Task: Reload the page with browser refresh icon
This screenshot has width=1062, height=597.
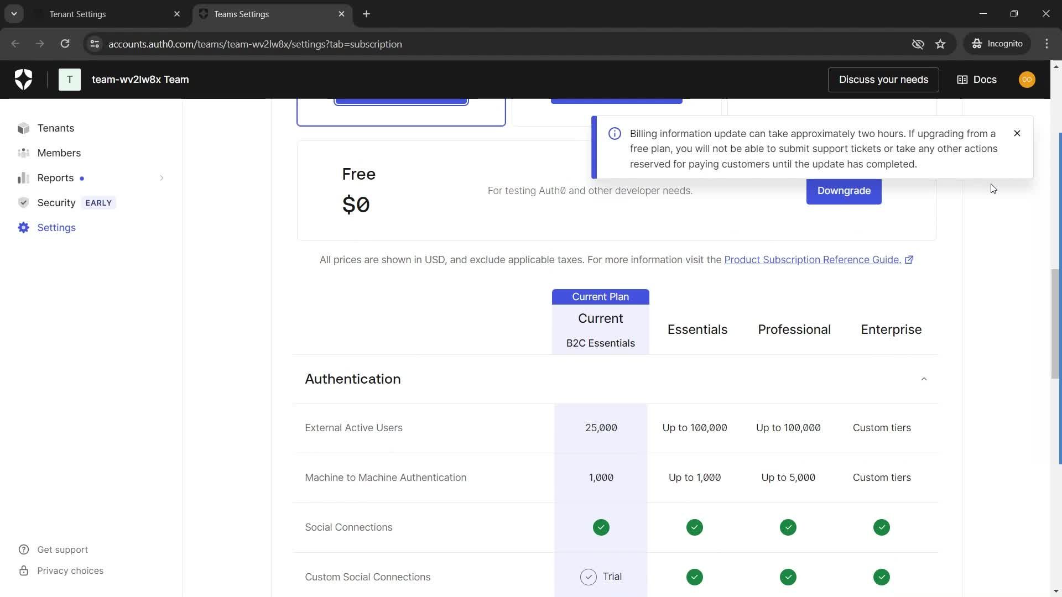Action: click(x=65, y=44)
